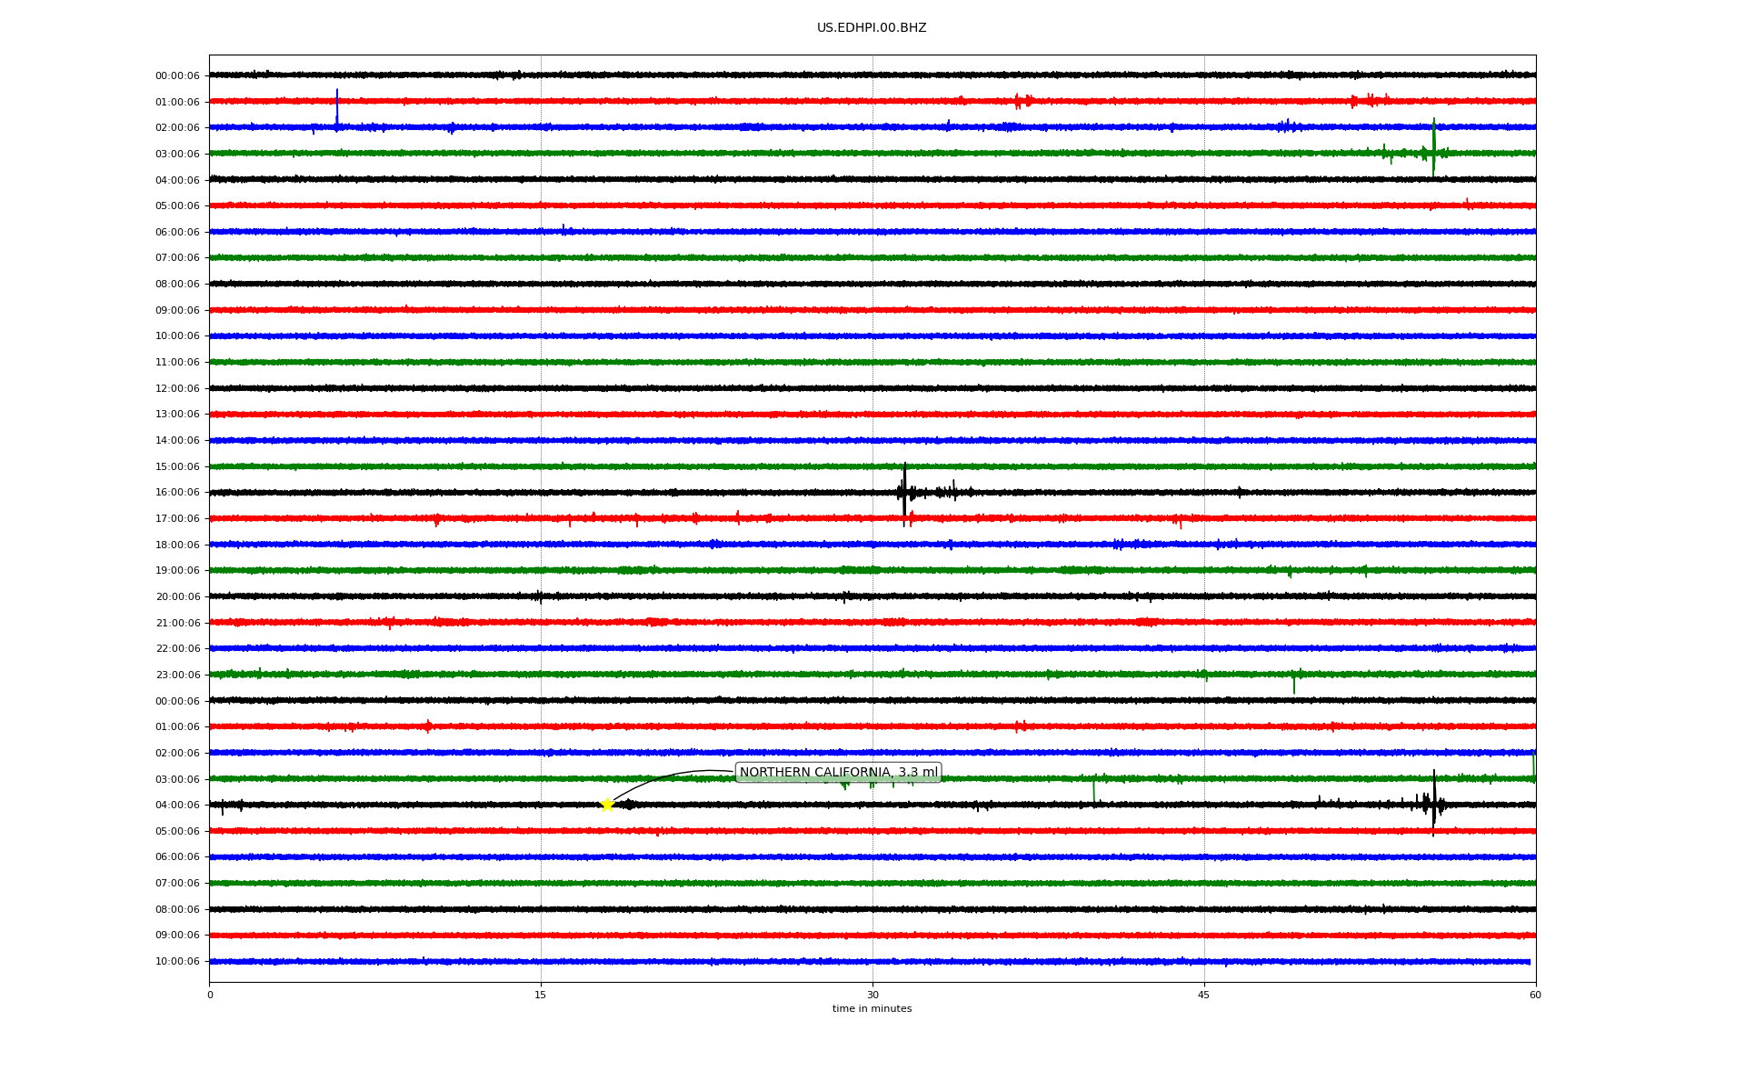This screenshot has width=1745, height=1091.
Task: Click the 16:00:06 time label
Action: coord(177,493)
